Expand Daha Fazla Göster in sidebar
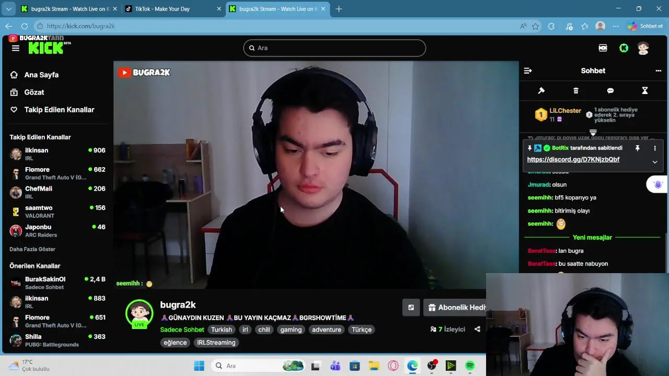 point(32,249)
